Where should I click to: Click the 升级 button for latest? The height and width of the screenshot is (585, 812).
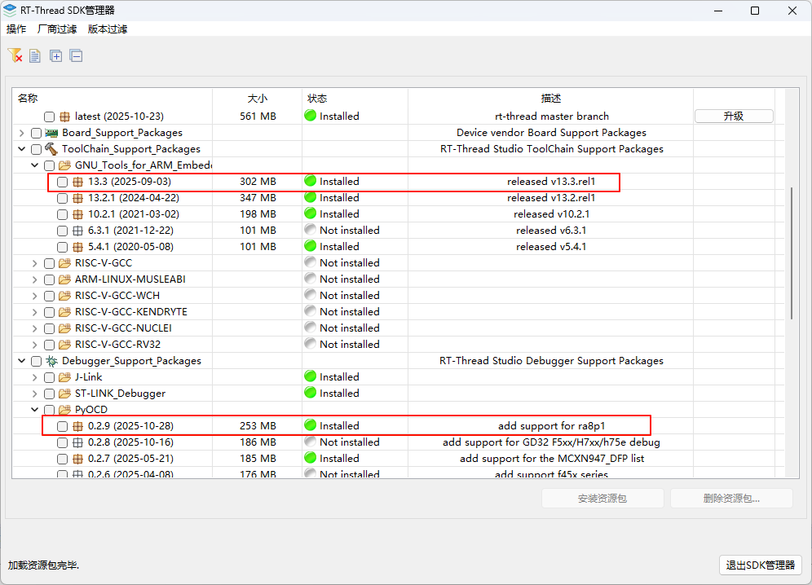(x=733, y=117)
